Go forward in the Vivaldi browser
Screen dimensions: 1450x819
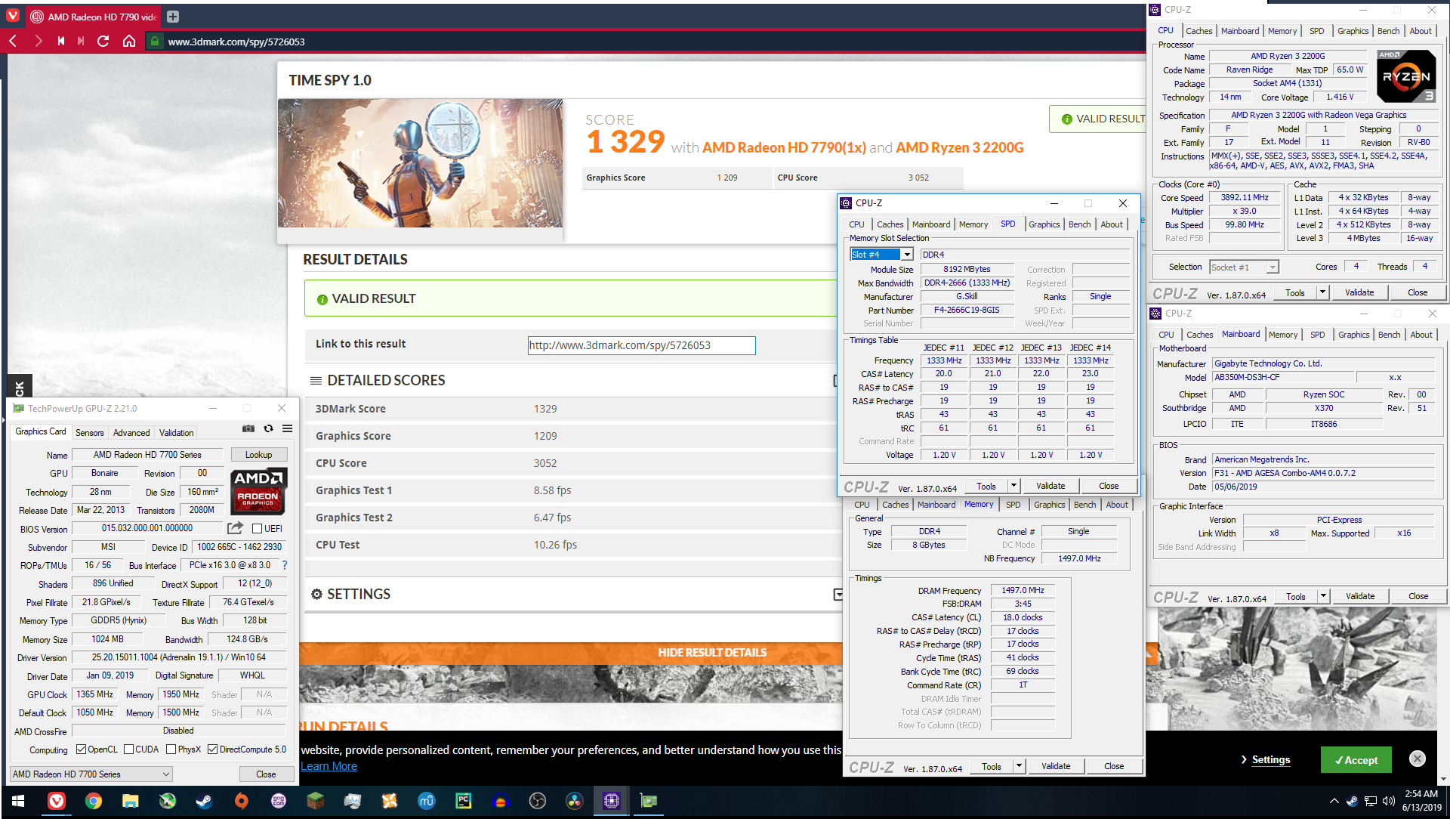38,41
